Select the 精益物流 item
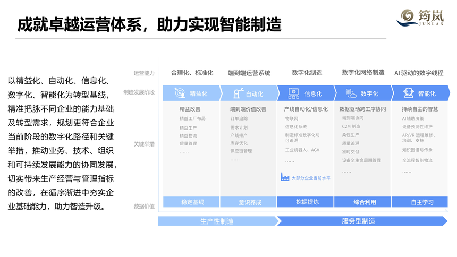457x257 pixels. [x=188, y=136]
